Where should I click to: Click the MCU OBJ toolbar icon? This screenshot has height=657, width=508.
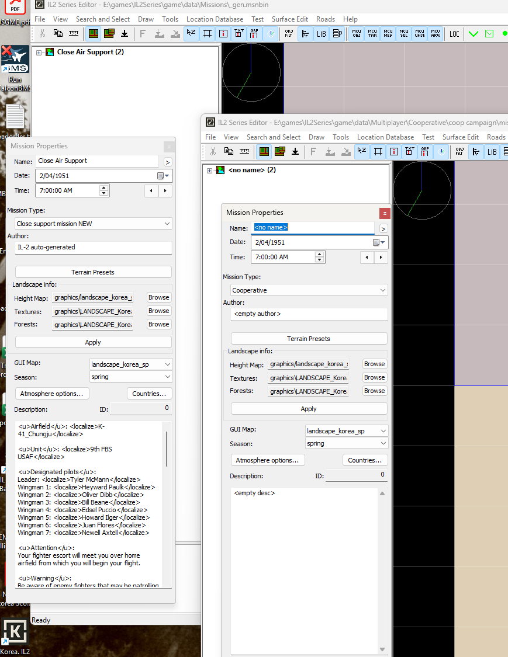357,33
